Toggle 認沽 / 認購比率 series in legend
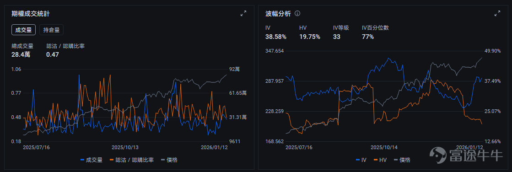Viewport: 512px width, 172px height. tap(132, 160)
